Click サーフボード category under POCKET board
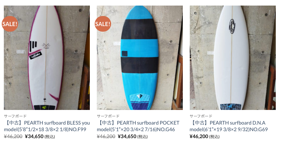Viewport: 281px width, 143px height. (108, 116)
